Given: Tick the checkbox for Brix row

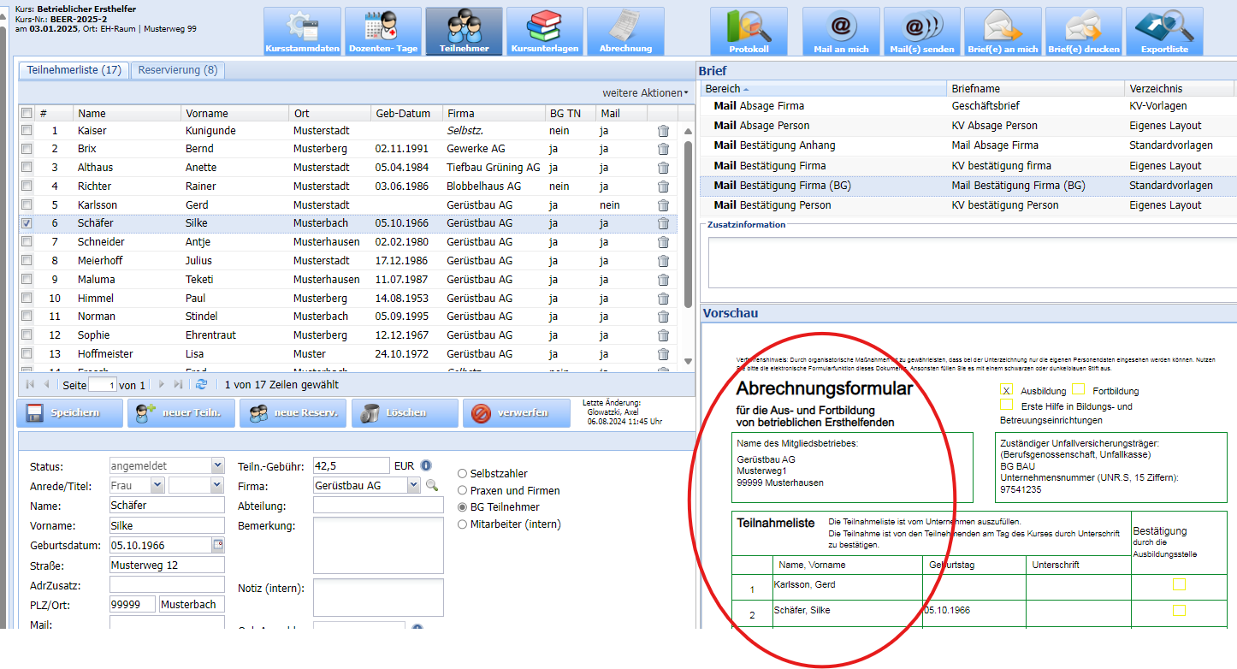Looking at the screenshot, I should point(27,149).
